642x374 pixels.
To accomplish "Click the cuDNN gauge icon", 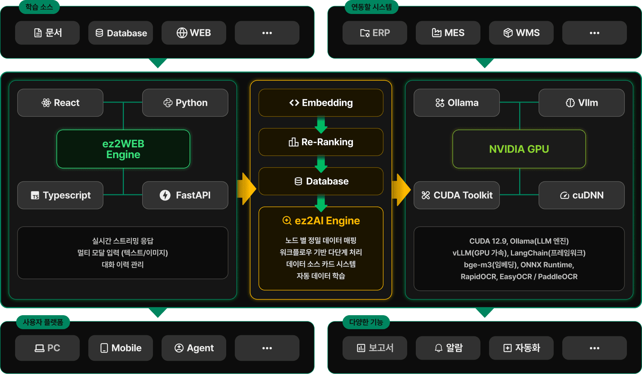I will point(564,195).
